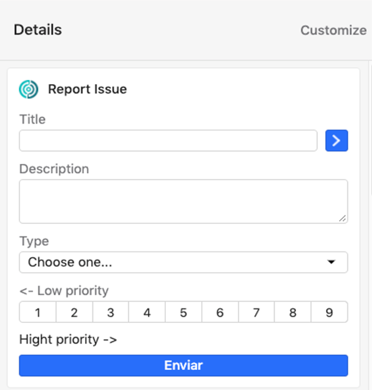
Task: Click inside the Description text area
Action: 183,201
